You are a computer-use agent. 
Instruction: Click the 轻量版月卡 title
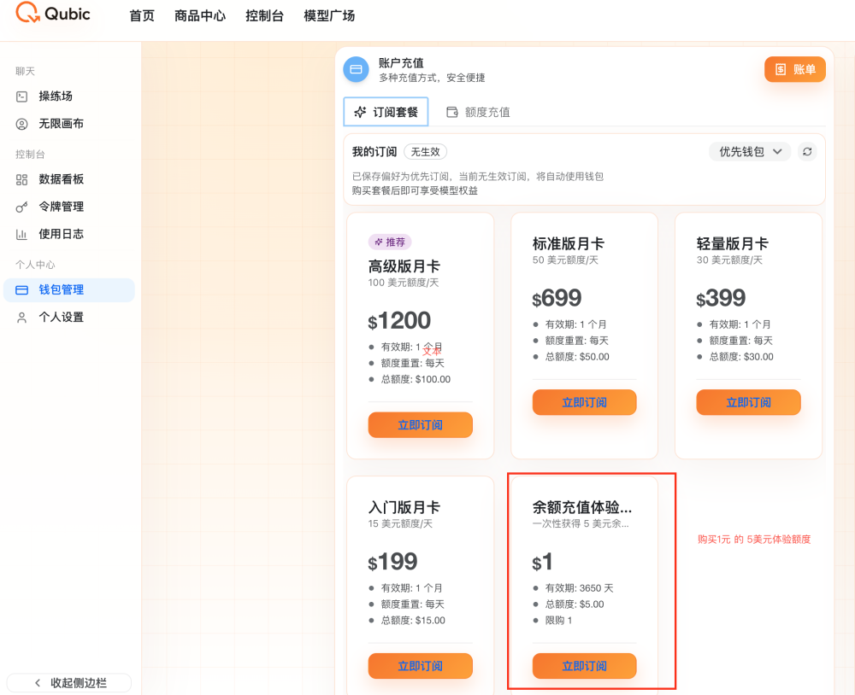point(733,243)
